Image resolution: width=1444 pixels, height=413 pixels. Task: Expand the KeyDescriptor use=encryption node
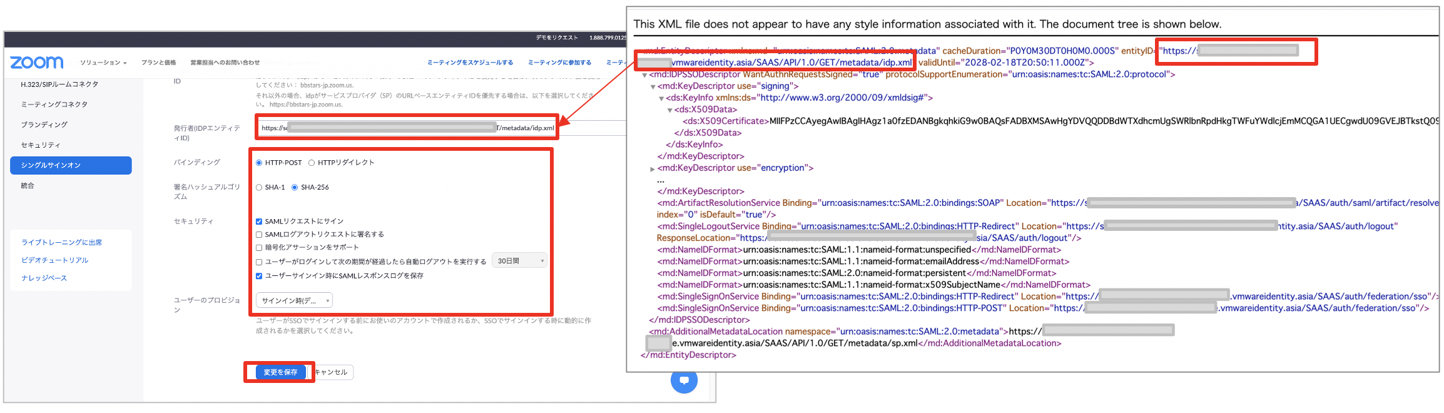(653, 169)
